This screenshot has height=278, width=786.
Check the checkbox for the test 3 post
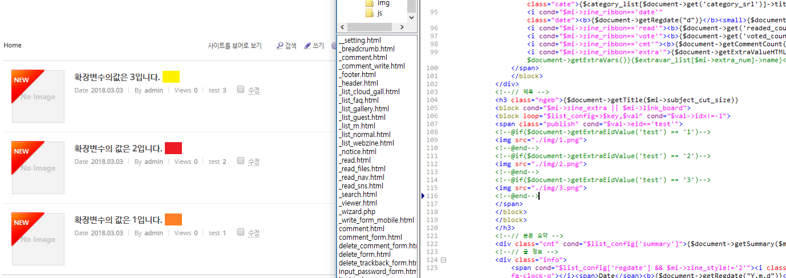(x=241, y=90)
